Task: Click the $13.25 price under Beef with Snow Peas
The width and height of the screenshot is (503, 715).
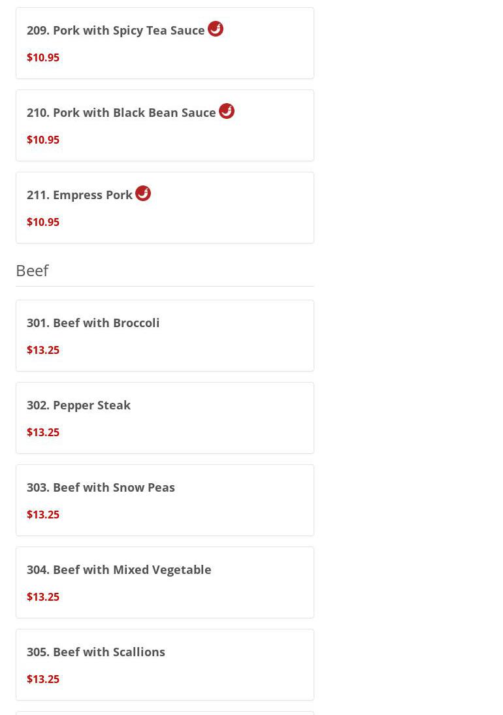Action: [x=43, y=515]
